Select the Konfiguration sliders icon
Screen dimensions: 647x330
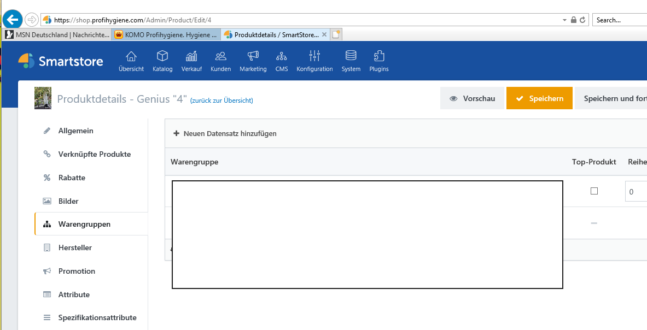314,56
